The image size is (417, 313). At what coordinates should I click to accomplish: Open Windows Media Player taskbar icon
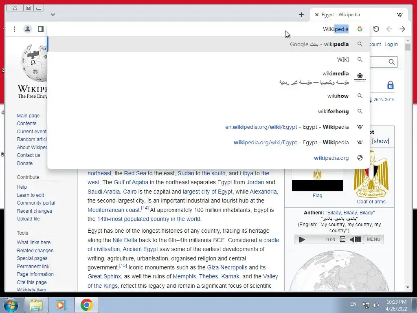61,305
